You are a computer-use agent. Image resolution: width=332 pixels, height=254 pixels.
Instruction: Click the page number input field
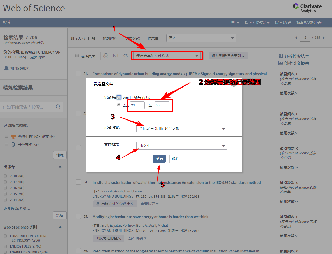pos(305,38)
